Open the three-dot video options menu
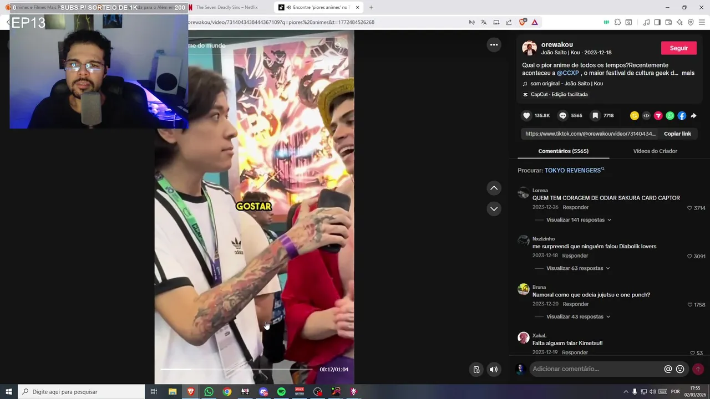This screenshot has width=710, height=399. [x=494, y=45]
